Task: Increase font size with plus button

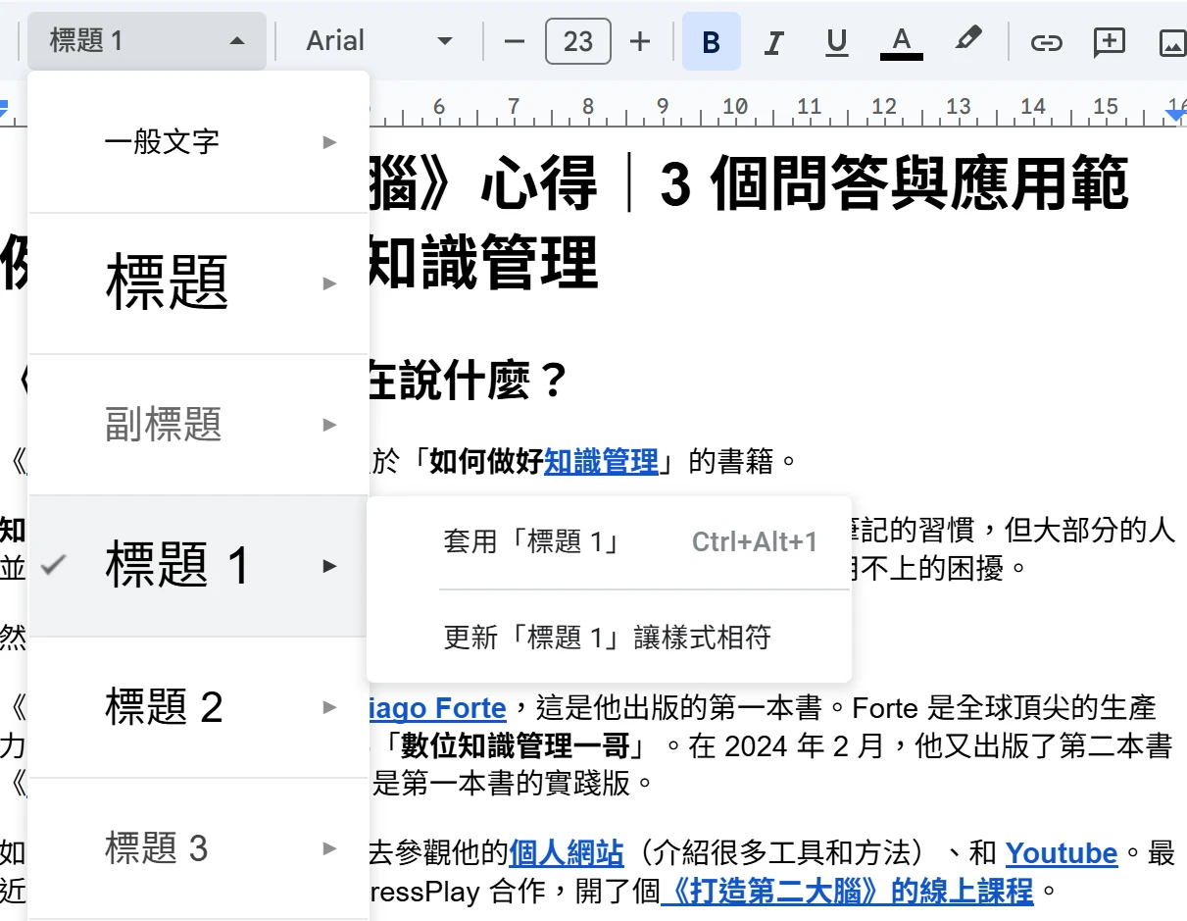Action: tap(639, 41)
